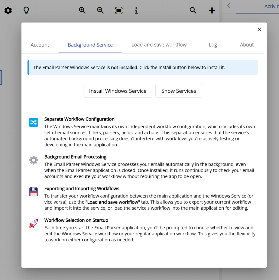Click the fit-to-screen icon
Image resolution: width=279 pixels, height=280 pixels.
point(118,10)
